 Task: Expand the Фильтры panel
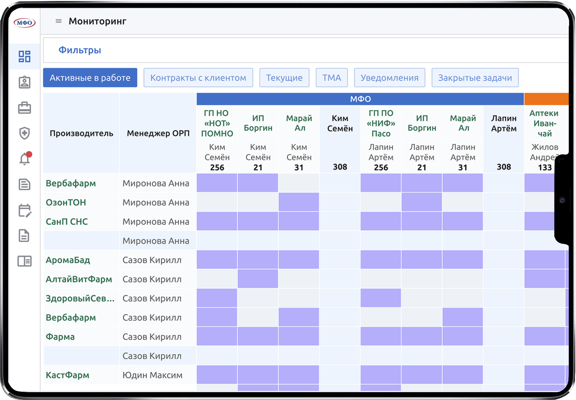click(x=80, y=50)
